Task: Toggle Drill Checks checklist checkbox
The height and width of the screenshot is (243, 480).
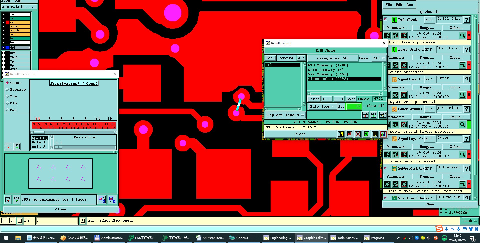Action: tap(385, 19)
